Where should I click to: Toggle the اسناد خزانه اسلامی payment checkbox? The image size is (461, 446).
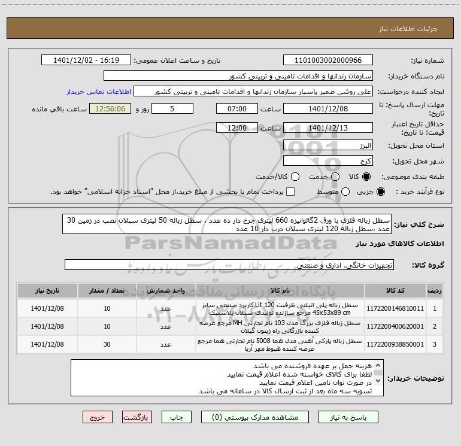(290, 192)
